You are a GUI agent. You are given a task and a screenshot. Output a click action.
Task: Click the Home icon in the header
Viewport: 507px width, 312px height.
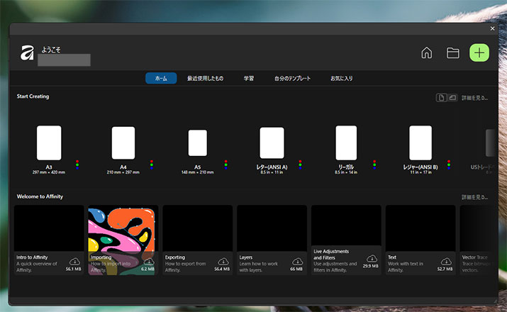click(x=426, y=52)
